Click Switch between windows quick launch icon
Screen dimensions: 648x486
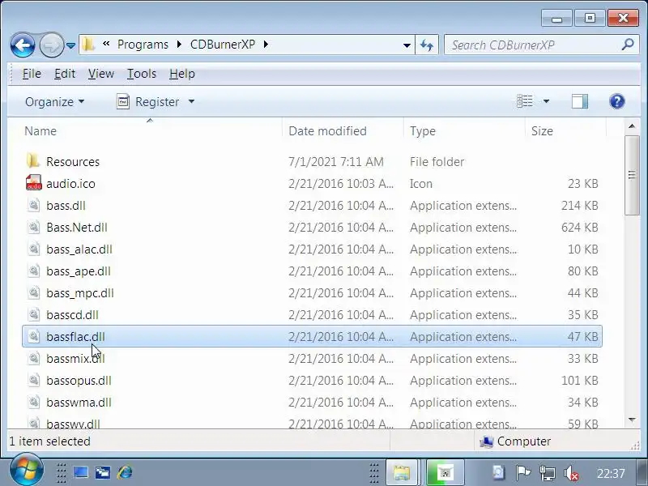pyautogui.click(x=103, y=472)
